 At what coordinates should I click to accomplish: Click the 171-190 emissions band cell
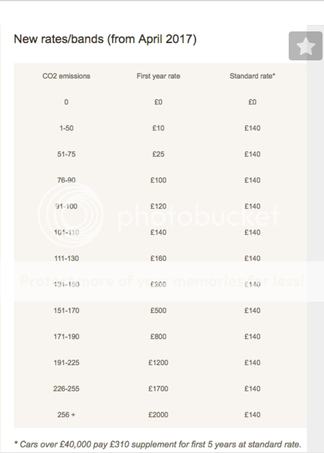click(x=67, y=337)
